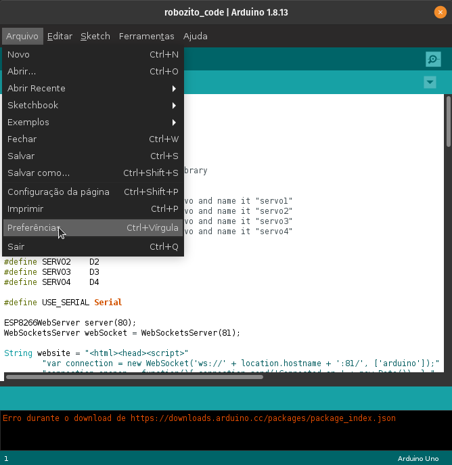Choose Fechar from the menu
This screenshot has width=452, height=465.
click(93, 139)
